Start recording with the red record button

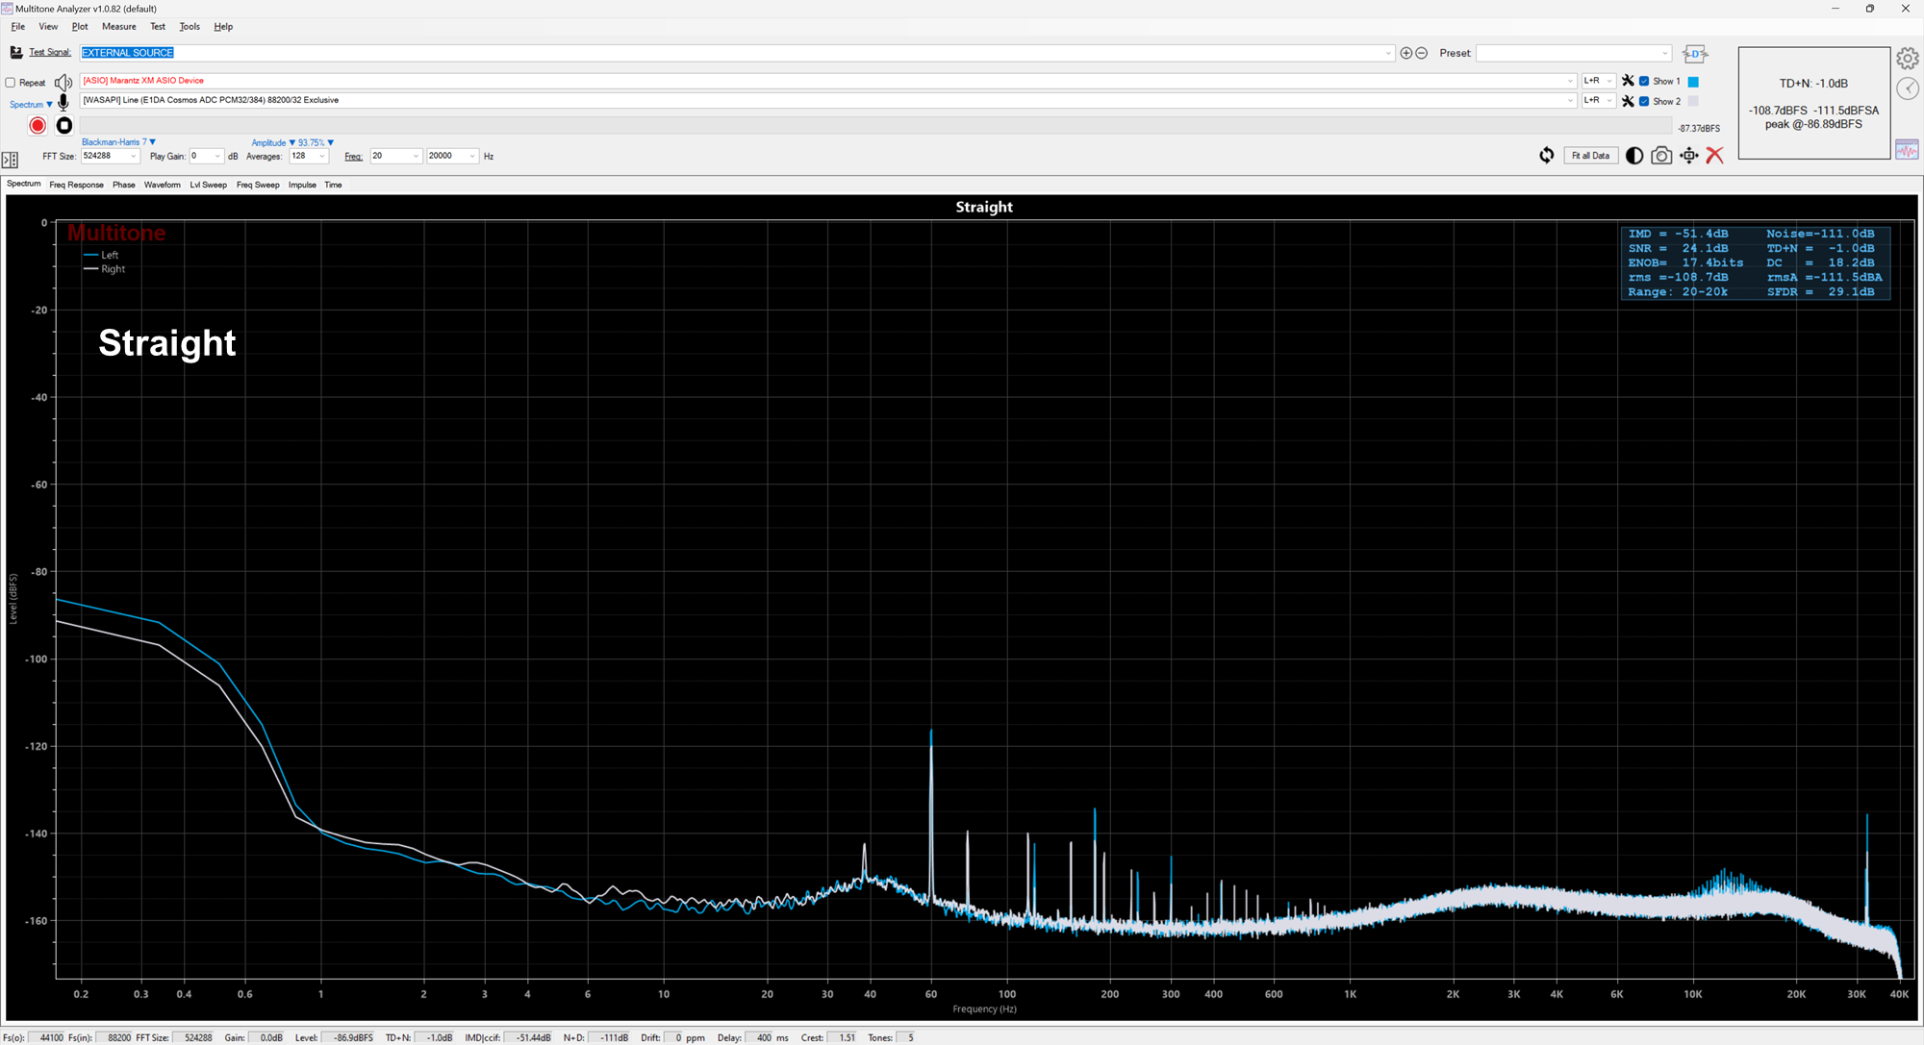(38, 125)
